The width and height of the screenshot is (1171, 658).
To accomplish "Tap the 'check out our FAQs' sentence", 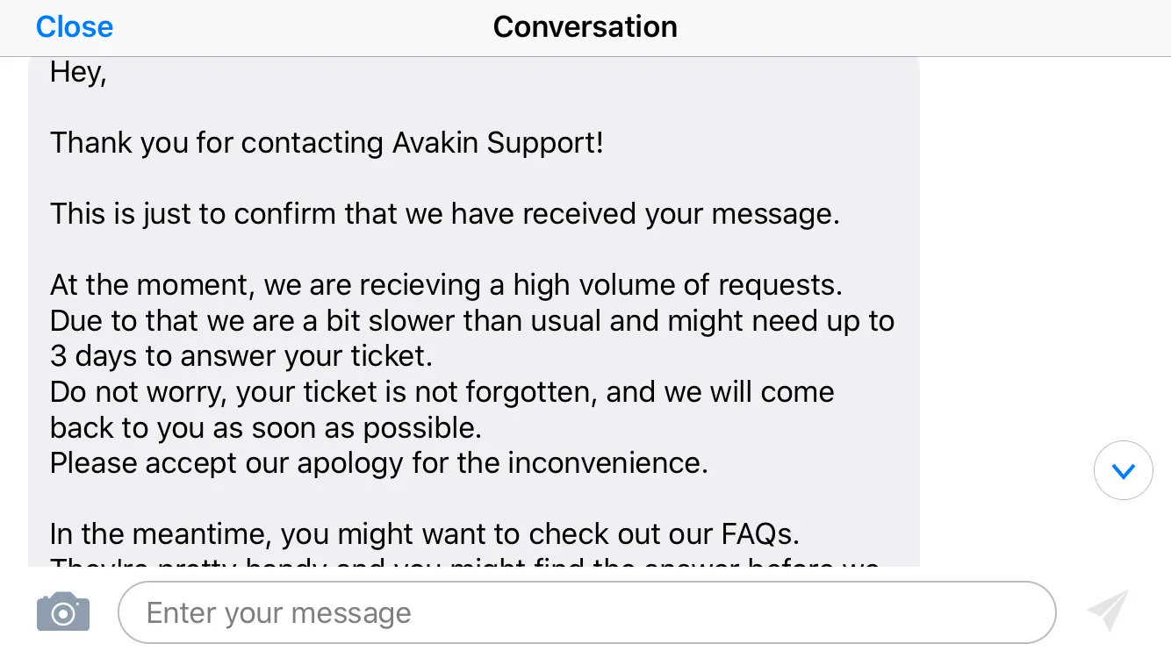I will tap(425, 535).
